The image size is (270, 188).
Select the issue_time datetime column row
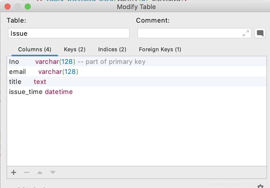[x=137, y=91]
